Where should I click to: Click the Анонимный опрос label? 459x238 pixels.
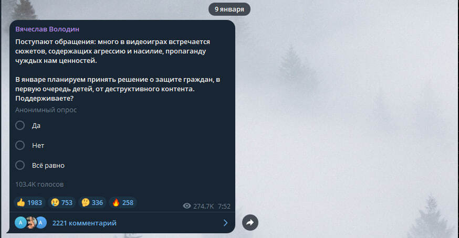tap(46, 110)
